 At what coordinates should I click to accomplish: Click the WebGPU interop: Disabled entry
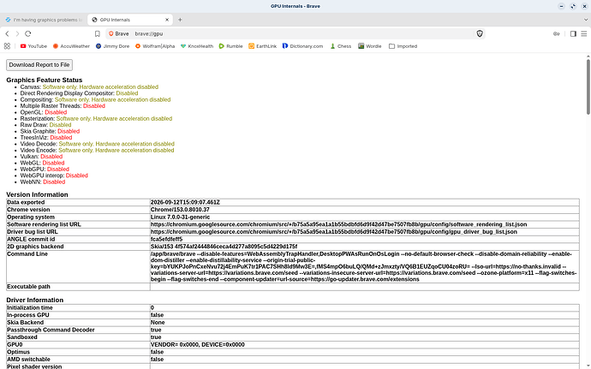(54, 176)
